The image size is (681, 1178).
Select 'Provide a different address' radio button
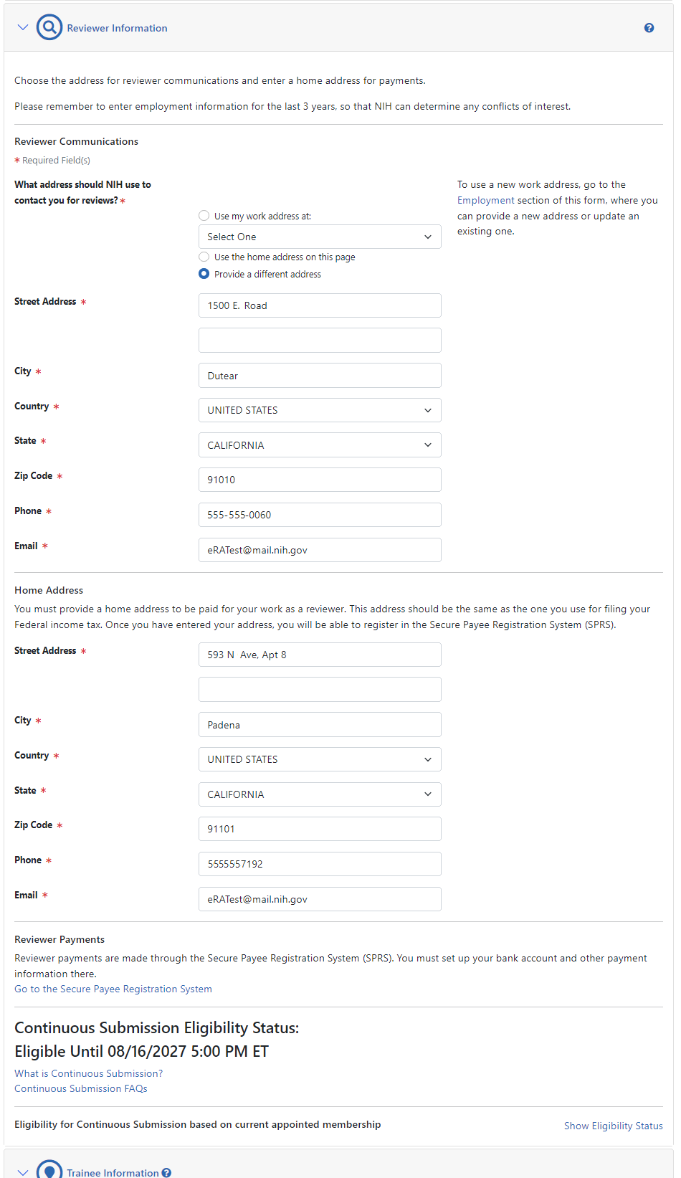click(x=204, y=274)
